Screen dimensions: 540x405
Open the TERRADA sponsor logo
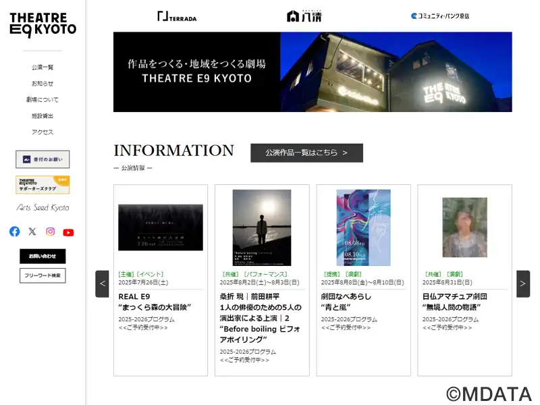tap(177, 16)
